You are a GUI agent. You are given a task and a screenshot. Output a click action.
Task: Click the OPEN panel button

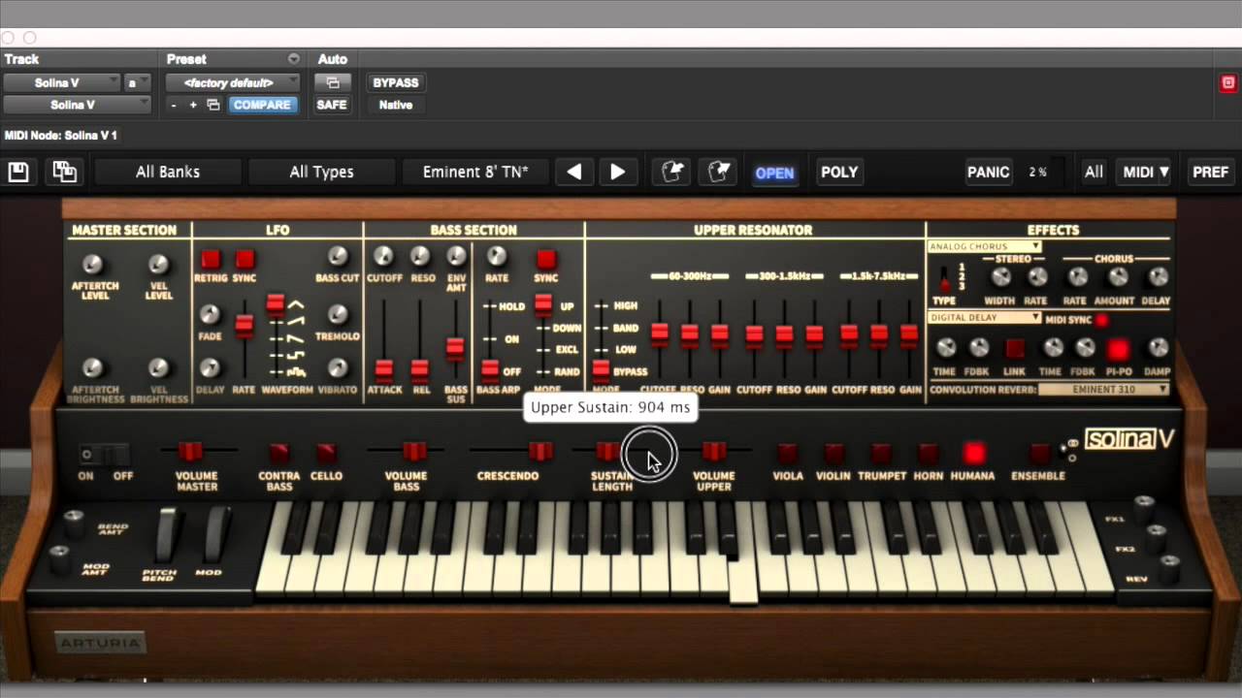pos(774,173)
